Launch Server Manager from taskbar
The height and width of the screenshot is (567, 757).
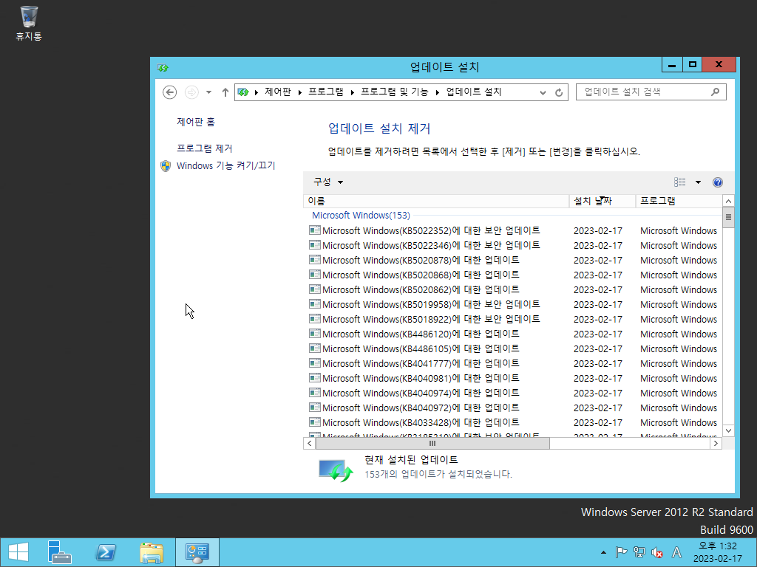click(x=59, y=552)
